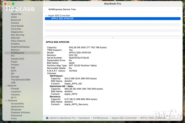Select Accessibility under Software
Image resolution: width=185 pixels, height=123 pixels.
(x=17, y=104)
